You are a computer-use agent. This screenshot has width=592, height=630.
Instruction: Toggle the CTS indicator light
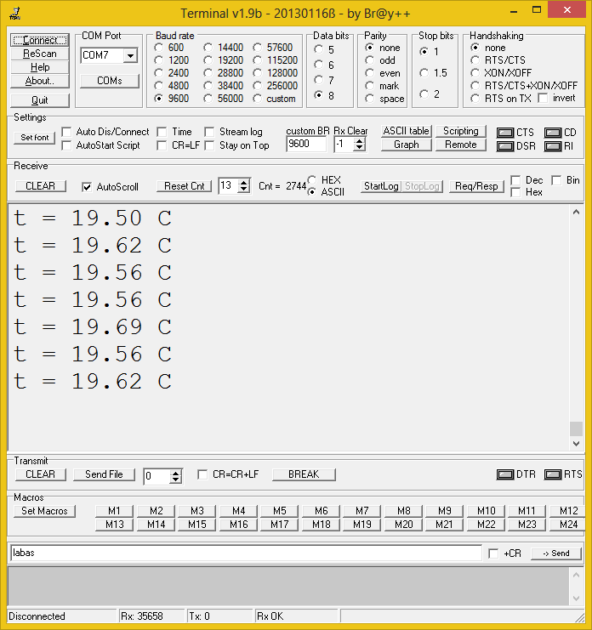pos(505,133)
